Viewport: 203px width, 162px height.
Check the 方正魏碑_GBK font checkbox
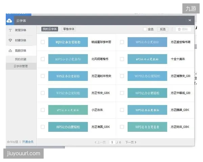[x=122, y=110]
